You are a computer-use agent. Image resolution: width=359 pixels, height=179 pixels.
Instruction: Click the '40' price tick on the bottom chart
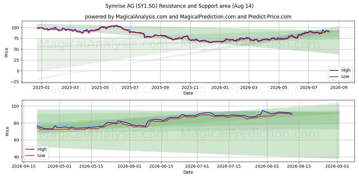(17, 157)
